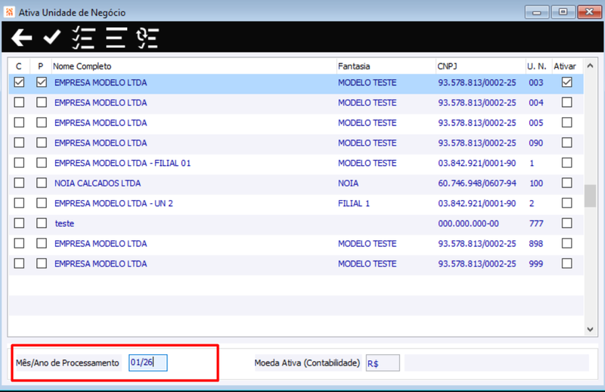Click the Ativar column header
Screen dimensions: 605x392
567,66
